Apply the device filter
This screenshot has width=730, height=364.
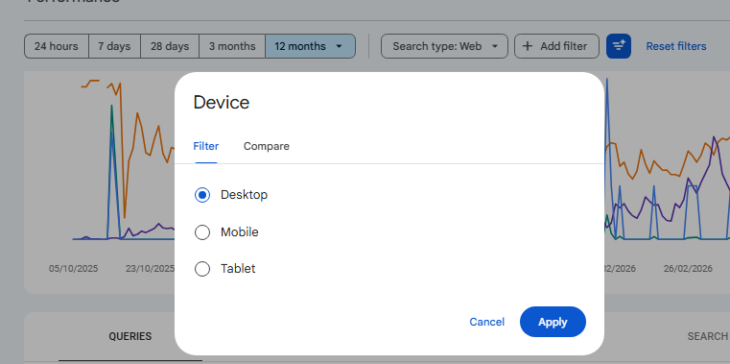(x=553, y=322)
